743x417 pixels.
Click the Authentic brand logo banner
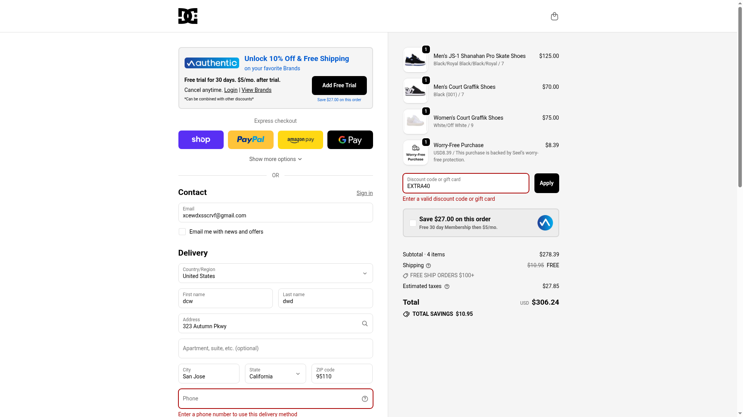[x=212, y=63]
